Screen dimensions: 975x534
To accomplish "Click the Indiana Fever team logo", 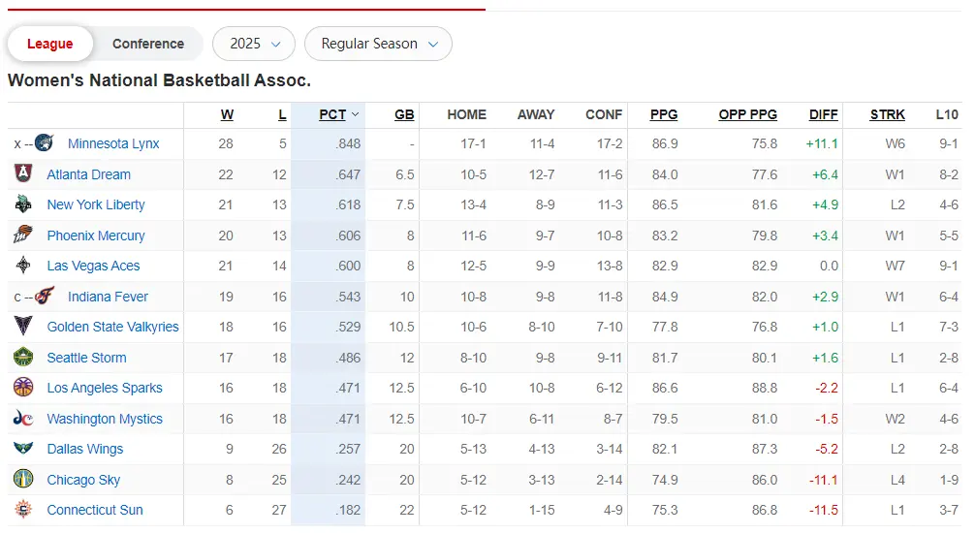I will coord(45,297).
